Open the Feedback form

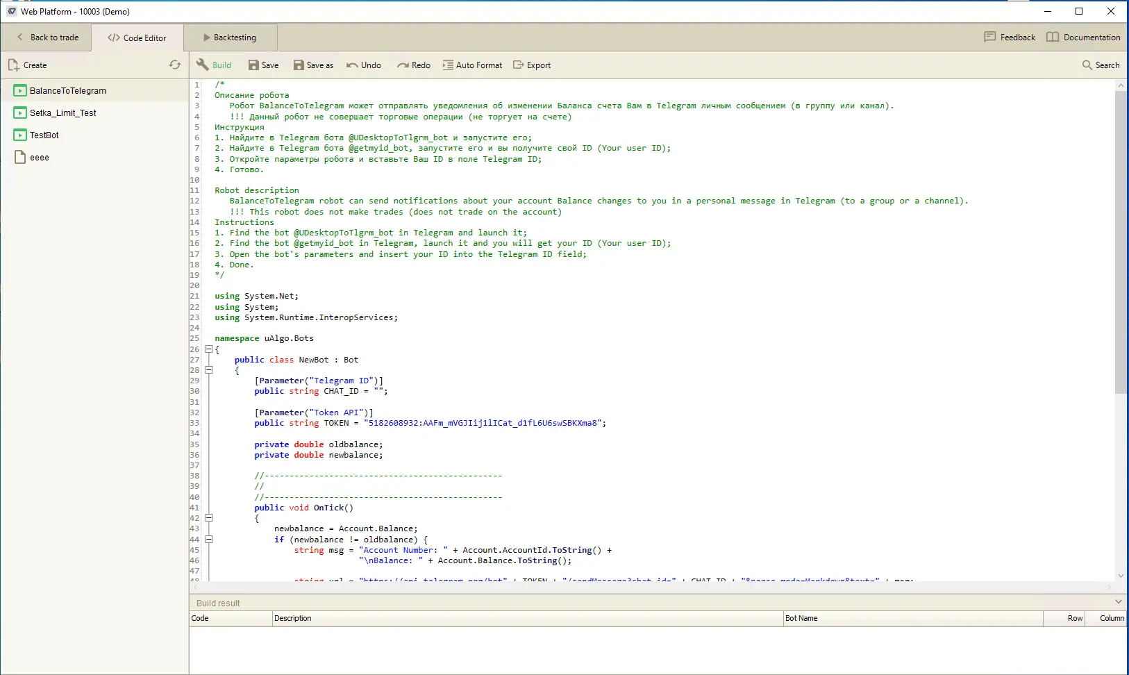coord(1010,37)
